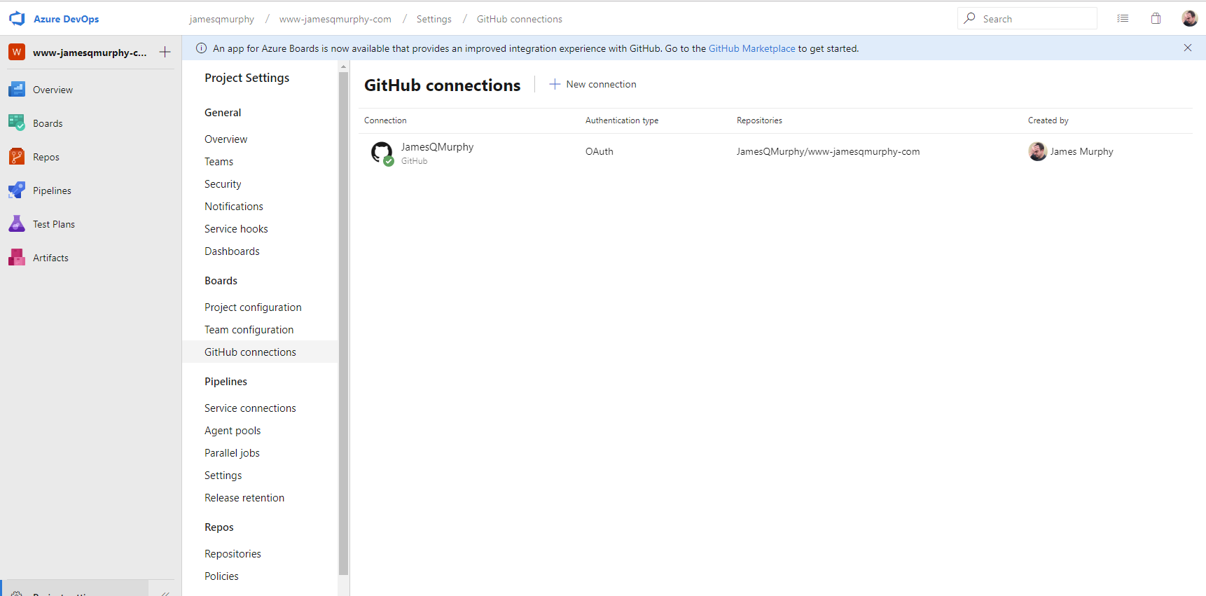Open the Pipelines hub icon
The height and width of the screenshot is (596, 1206).
click(17, 190)
